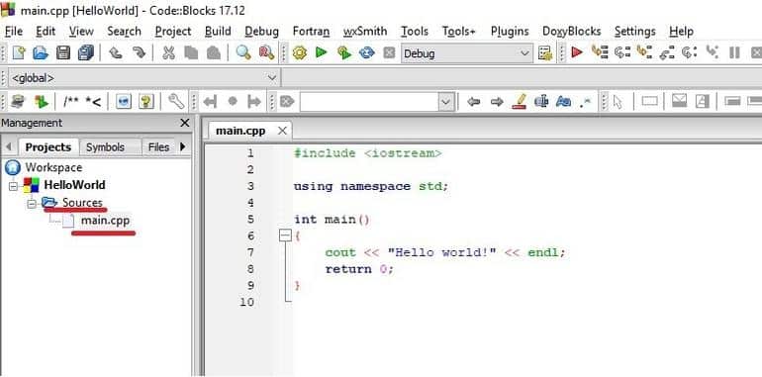Open Find with the magnifier icon

pos(243,52)
